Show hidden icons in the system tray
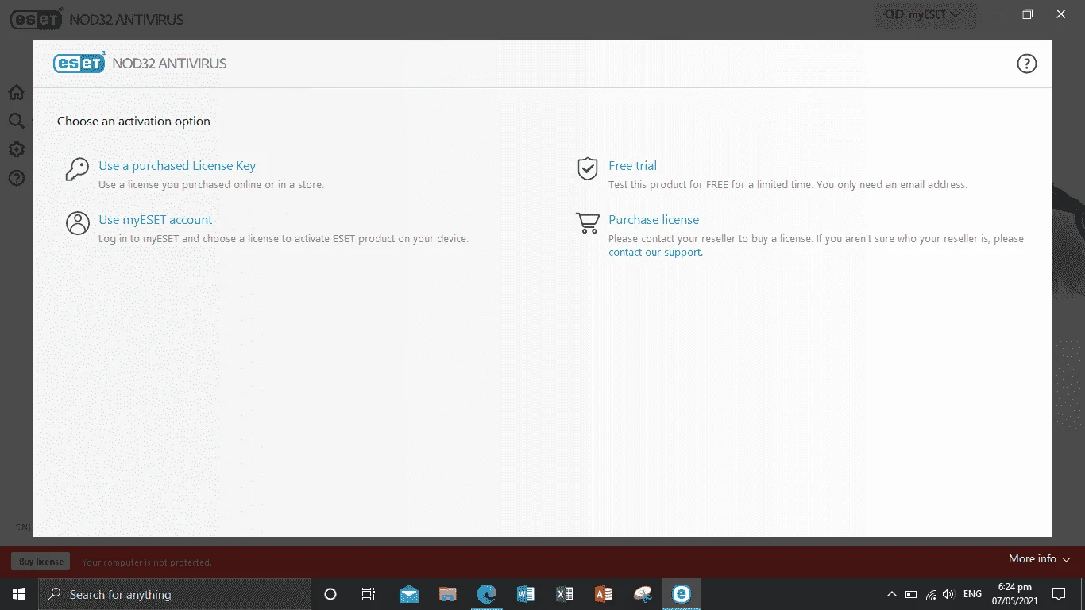1085x610 pixels. (892, 594)
